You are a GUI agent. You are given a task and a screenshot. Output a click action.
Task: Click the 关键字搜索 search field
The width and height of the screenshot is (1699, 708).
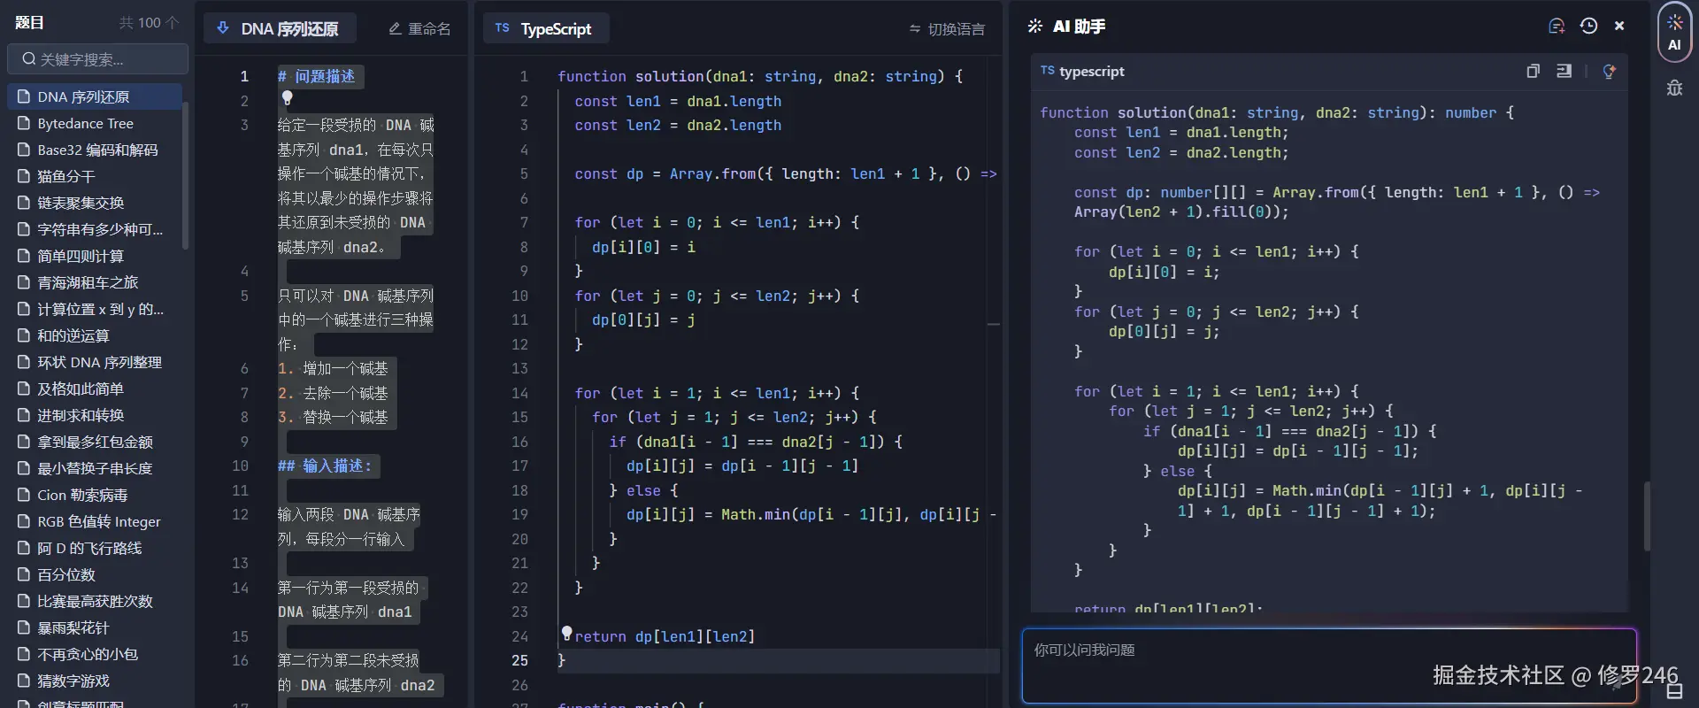(x=97, y=59)
